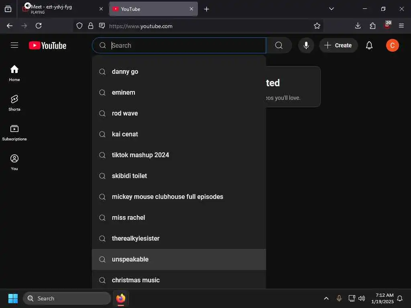Open Shorts from the sidebar

click(x=14, y=103)
